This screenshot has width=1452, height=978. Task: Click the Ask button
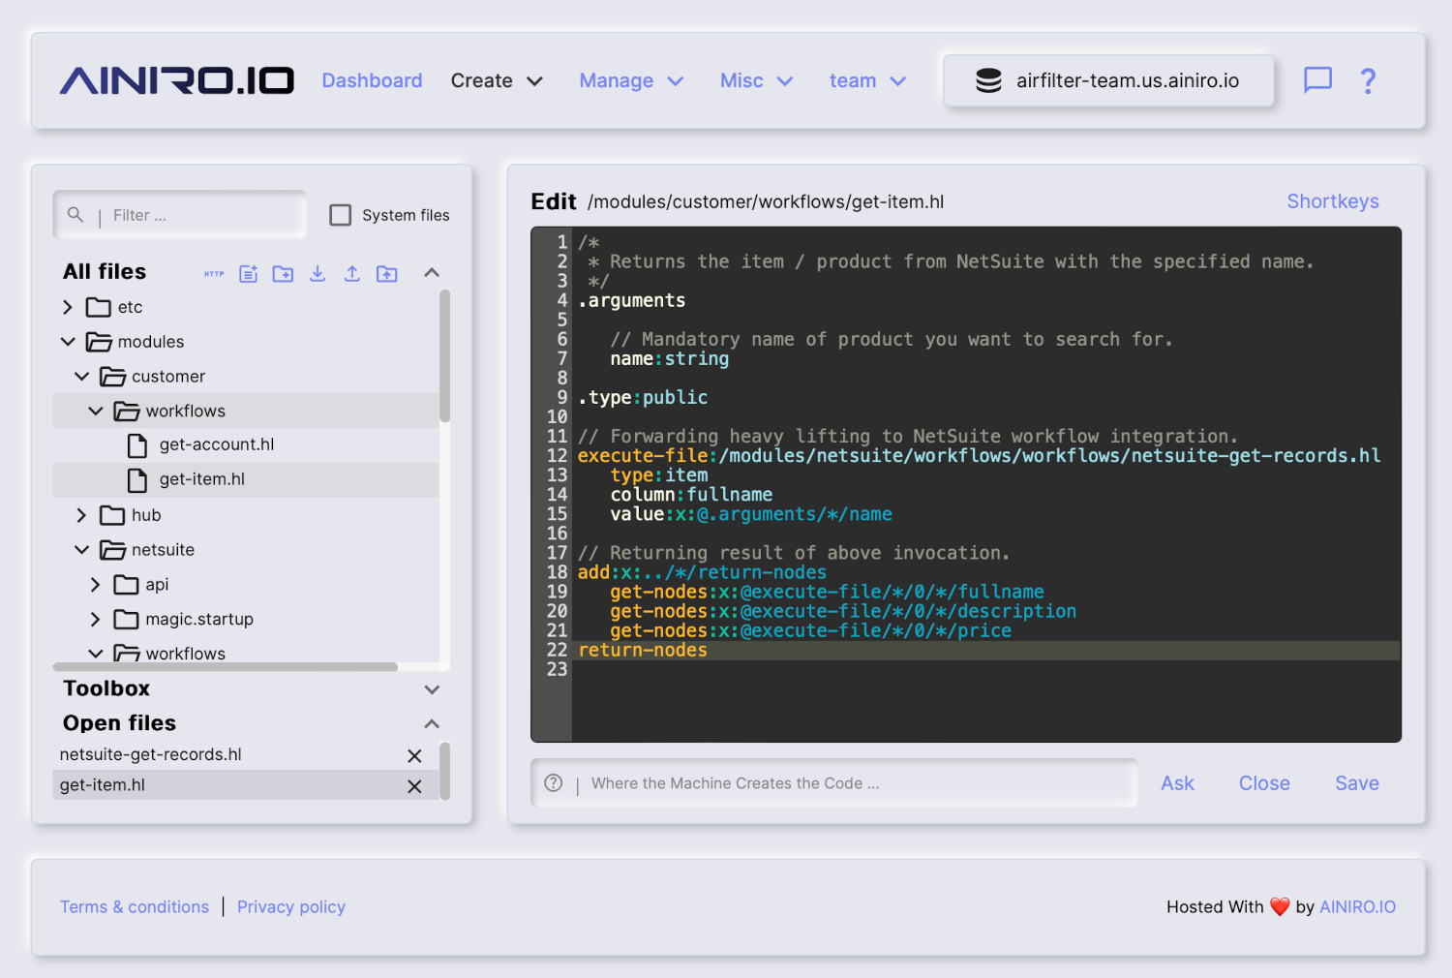(x=1177, y=783)
